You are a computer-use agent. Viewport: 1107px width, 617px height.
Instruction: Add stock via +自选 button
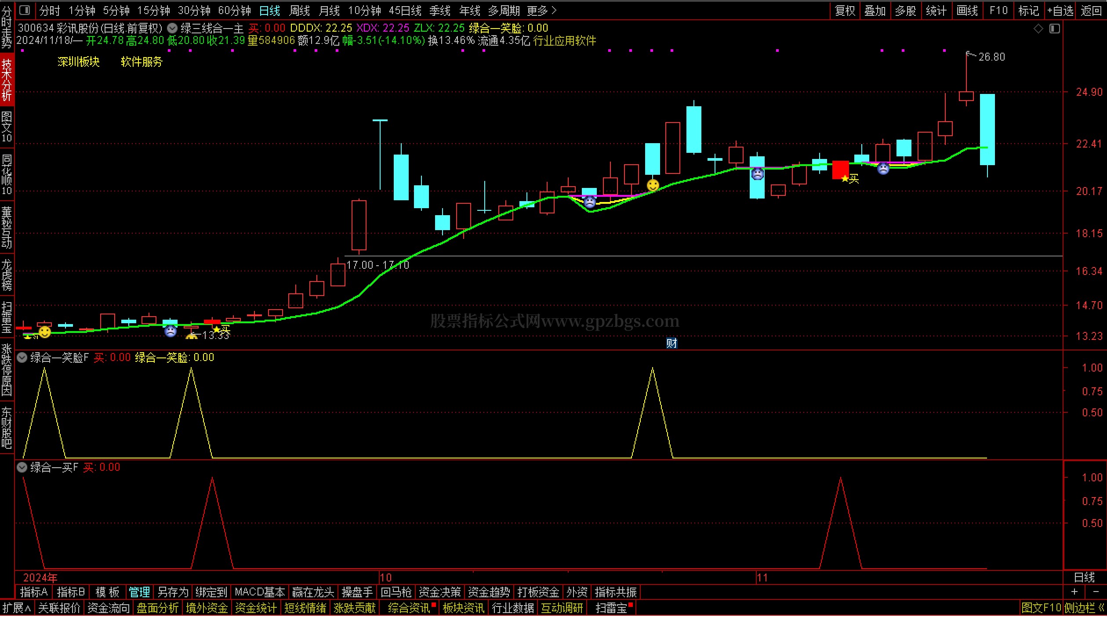tap(1060, 10)
